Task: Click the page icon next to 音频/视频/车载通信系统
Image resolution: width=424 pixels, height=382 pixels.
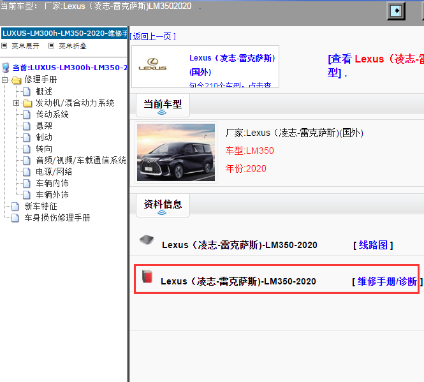Action: click(x=27, y=161)
